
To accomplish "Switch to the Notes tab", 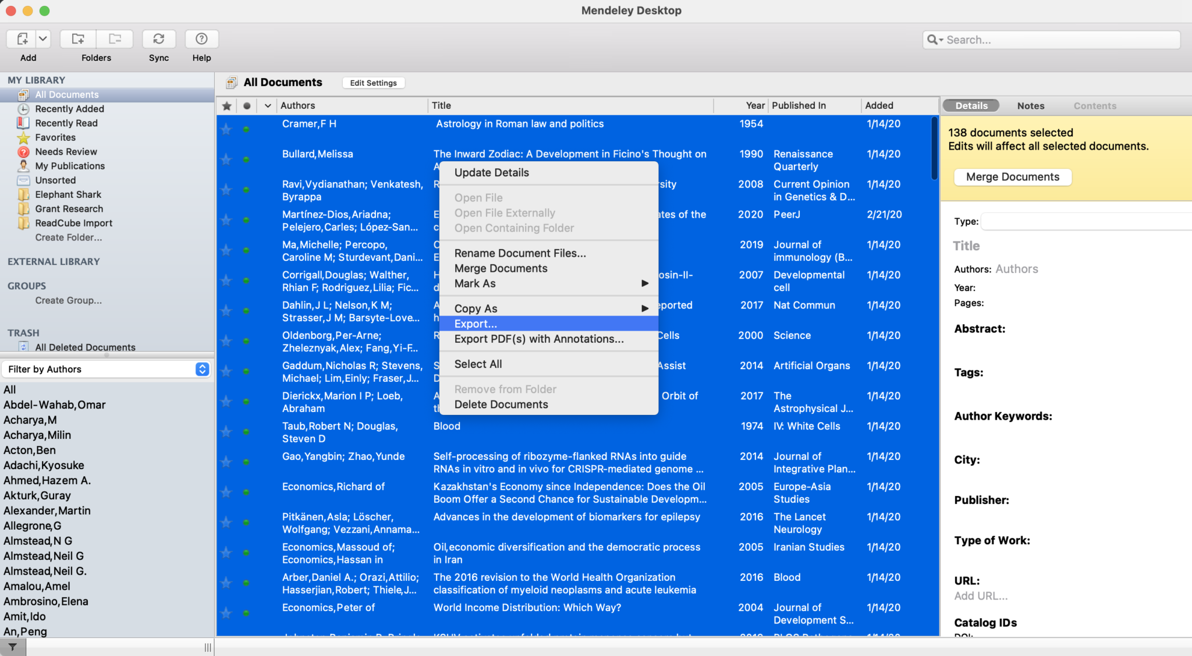I will (x=1030, y=105).
